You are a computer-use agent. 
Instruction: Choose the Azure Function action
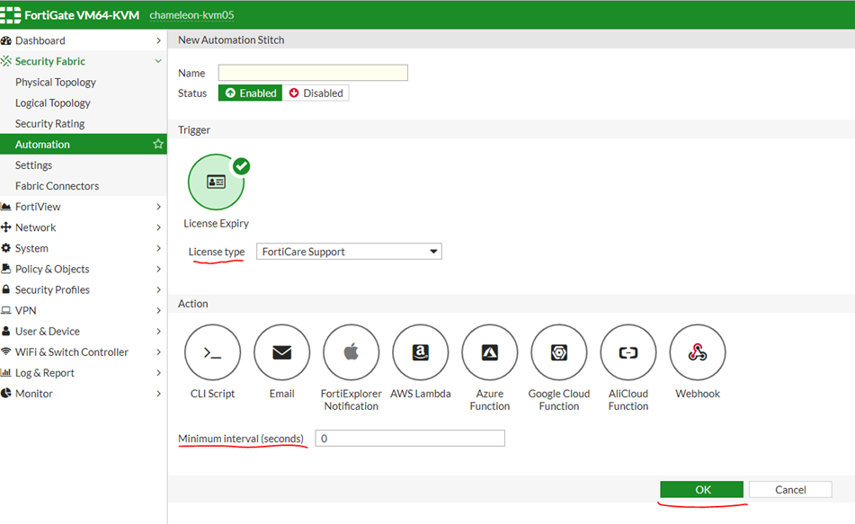pyautogui.click(x=490, y=352)
